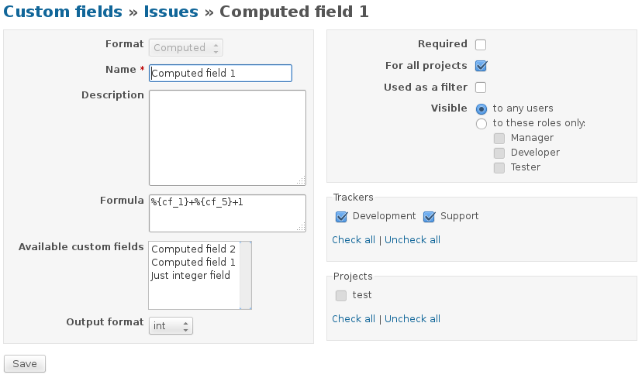Viewport: 642px width, 378px height.
Task: Click Uncheck all under Projects
Action: [412, 319]
